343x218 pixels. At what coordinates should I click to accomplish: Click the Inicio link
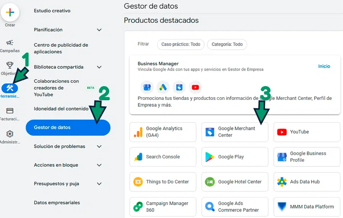point(324,66)
